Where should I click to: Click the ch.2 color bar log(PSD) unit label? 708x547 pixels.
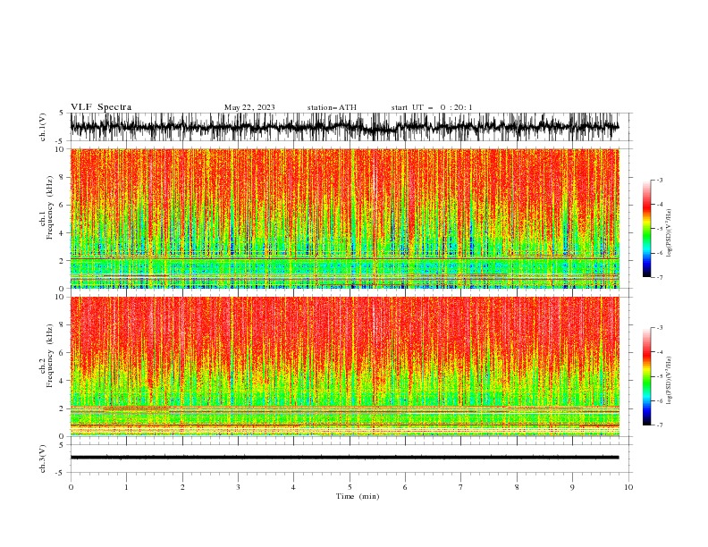tap(669, 380)
